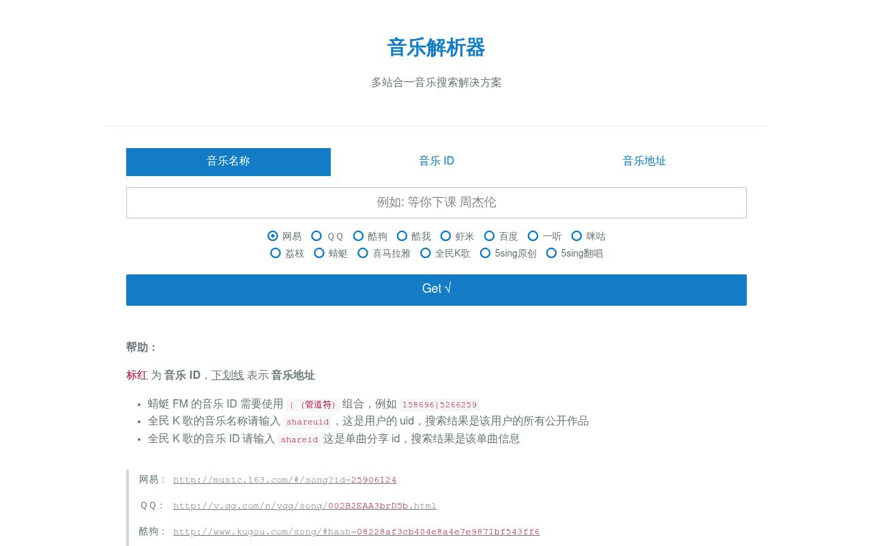Screen dimensions: 873x546
Task: Click the Get √ button
Action: [436, 290]
